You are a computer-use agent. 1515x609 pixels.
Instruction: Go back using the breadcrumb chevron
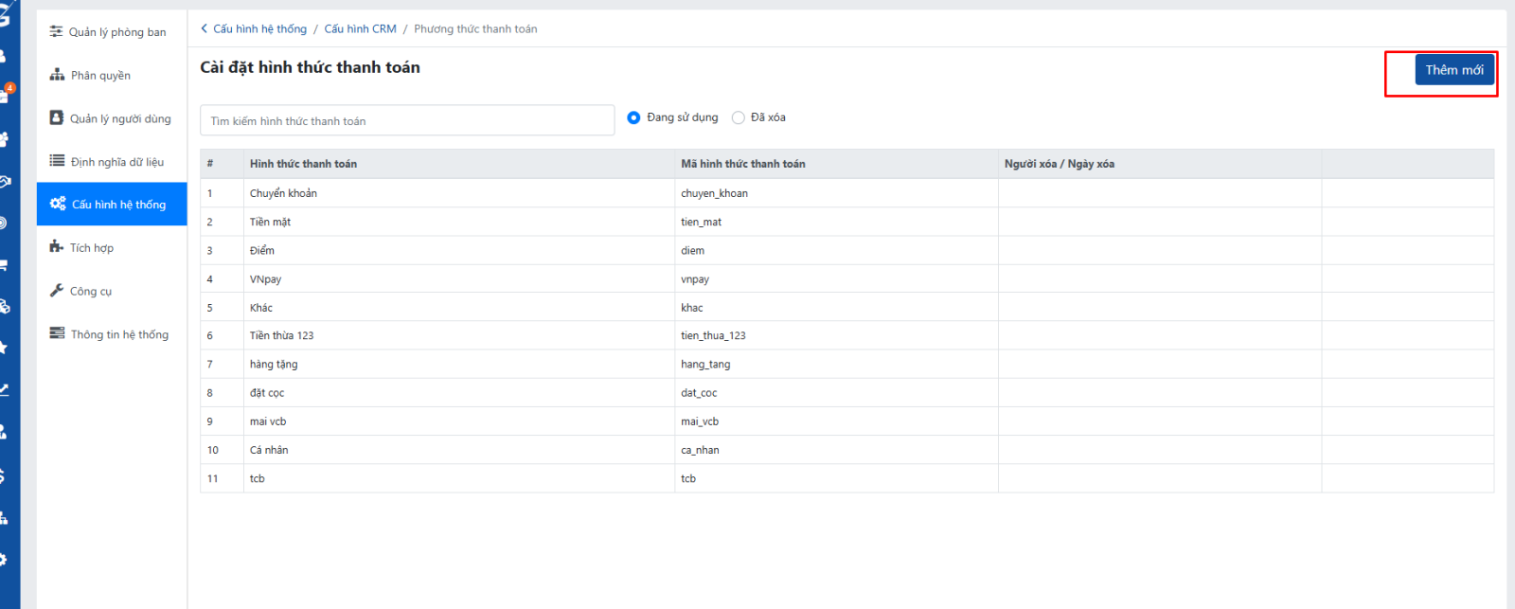click(x=204, y=29)
